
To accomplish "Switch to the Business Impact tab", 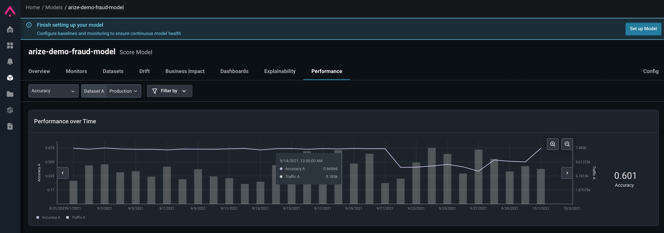I will (x=185, y=71).
